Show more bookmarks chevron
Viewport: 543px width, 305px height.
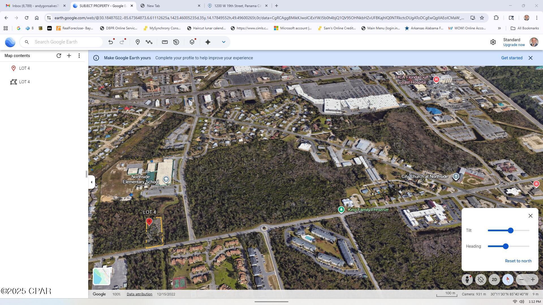point(499,28)
